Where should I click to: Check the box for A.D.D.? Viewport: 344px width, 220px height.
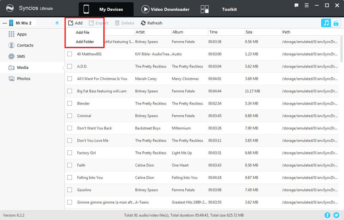click(70, 66)
